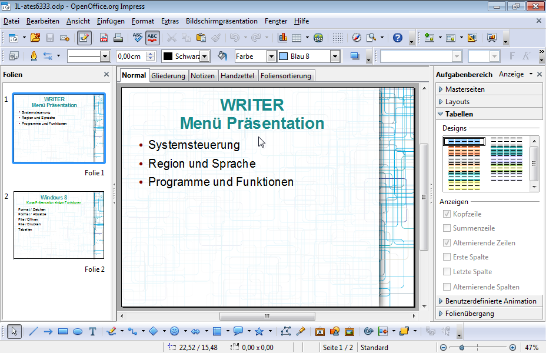Open the Bearbeiten menu
Viewport: 546px width, 353px height.
(43, 21)
